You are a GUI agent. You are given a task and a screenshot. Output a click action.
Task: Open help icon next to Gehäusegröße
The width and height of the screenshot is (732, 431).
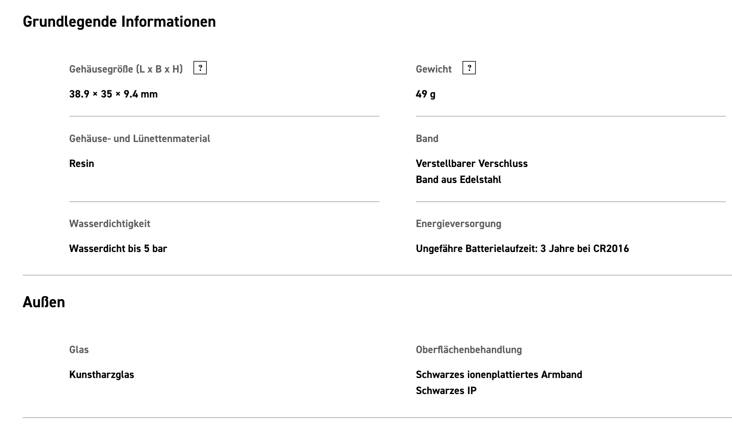pyautogui.click(x=200, y=68)
